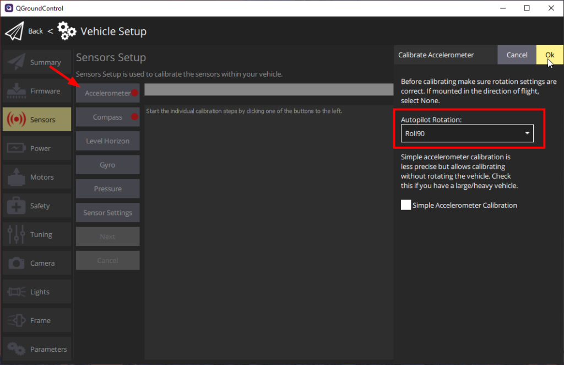Select the Frame sidebar item
This screenshot has height=365, width=564.
coord(37,320)
